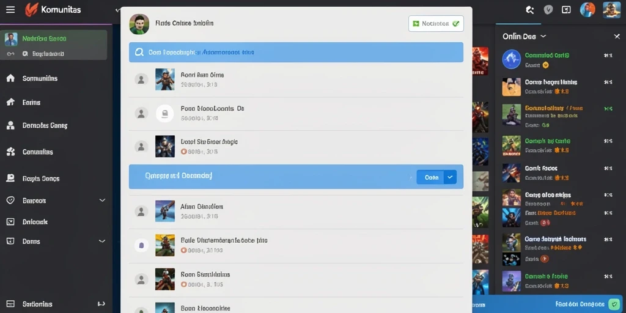This screenshot has height=313, width=626.
Task: Open the last green Gonnoh entry thumbnail
Action: [512, 281]
